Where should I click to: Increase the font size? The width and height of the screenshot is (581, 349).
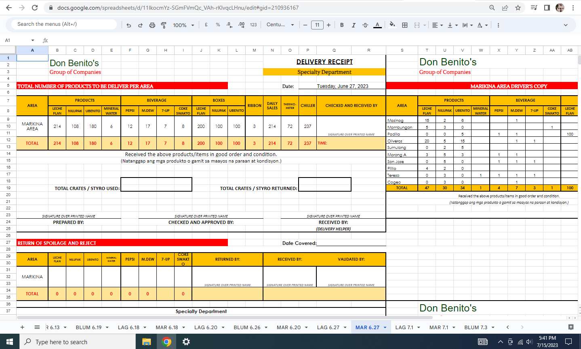(x=328, y=25)
